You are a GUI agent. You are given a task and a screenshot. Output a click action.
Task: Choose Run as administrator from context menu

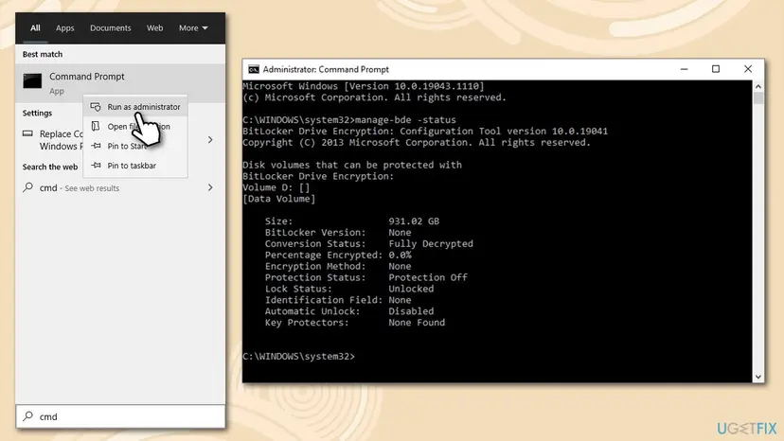135,107
